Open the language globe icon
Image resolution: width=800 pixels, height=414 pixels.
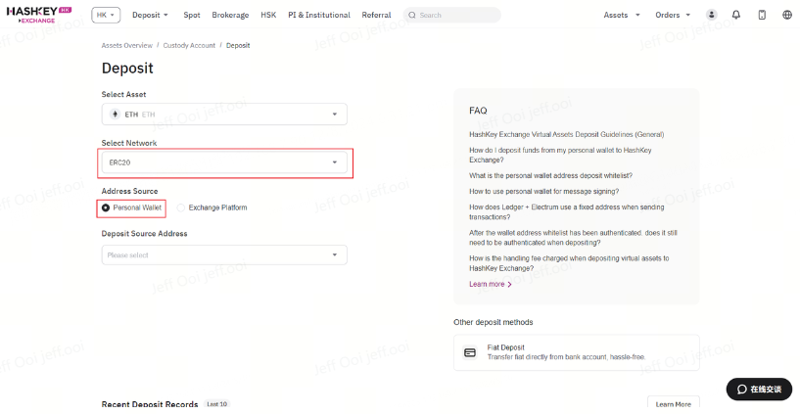(787, 15)
